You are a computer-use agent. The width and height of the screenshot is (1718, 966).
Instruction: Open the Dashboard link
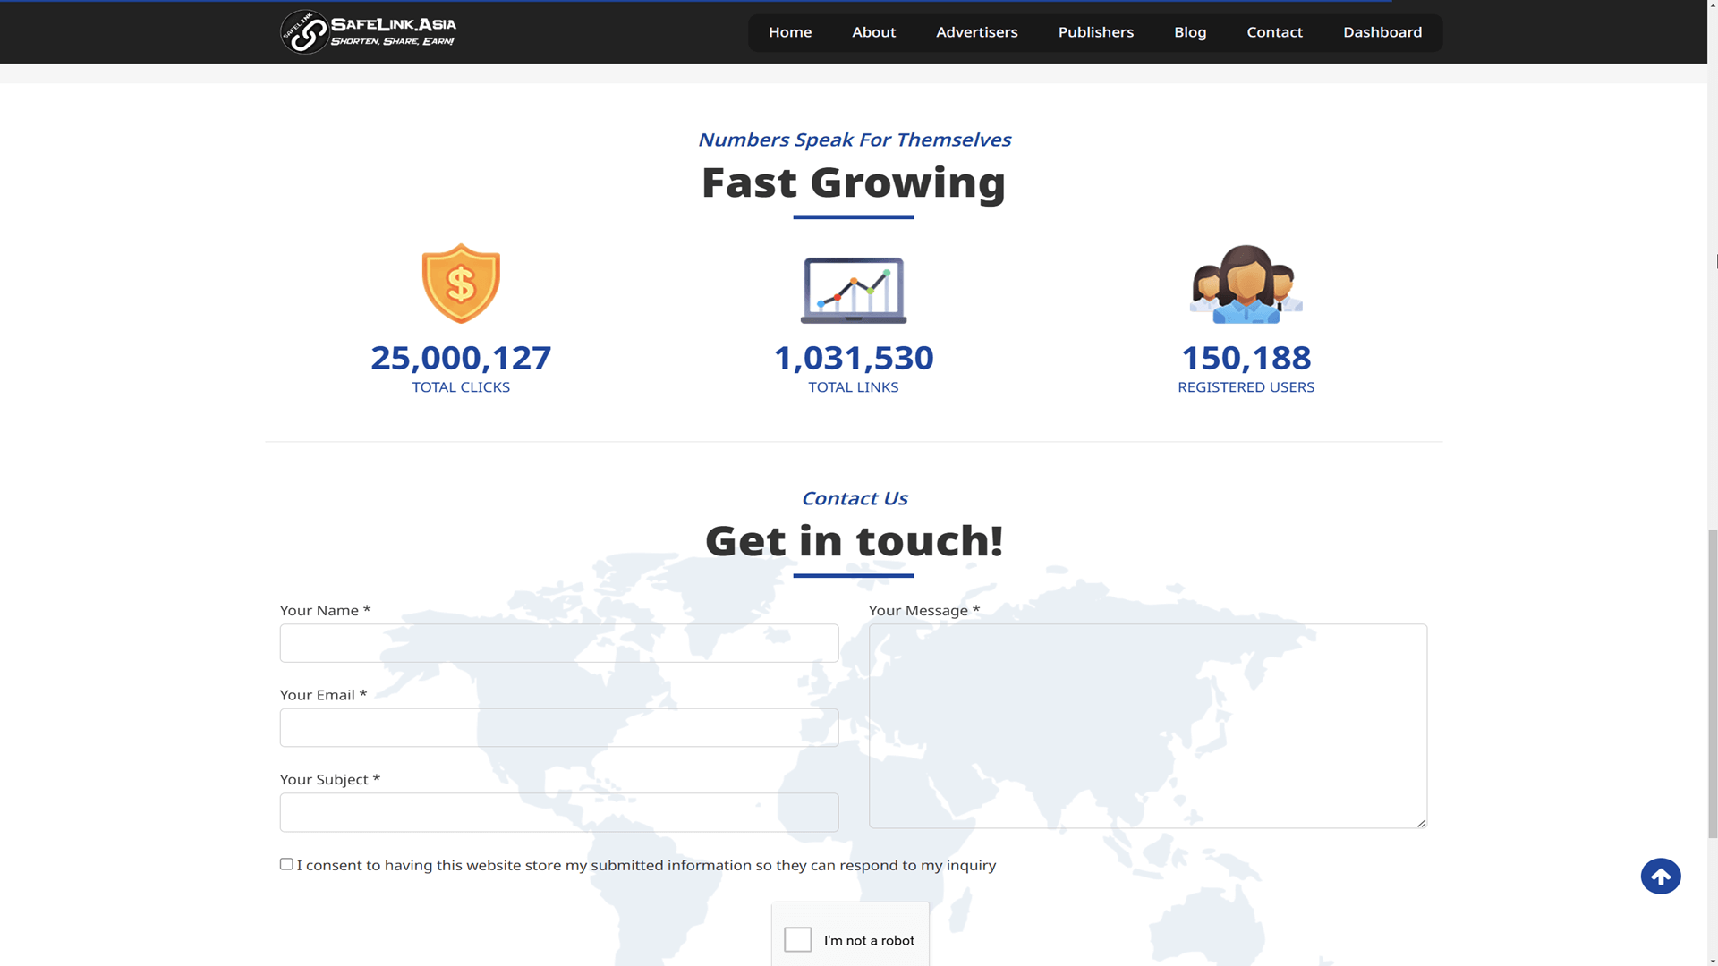tap(1382, 32)
